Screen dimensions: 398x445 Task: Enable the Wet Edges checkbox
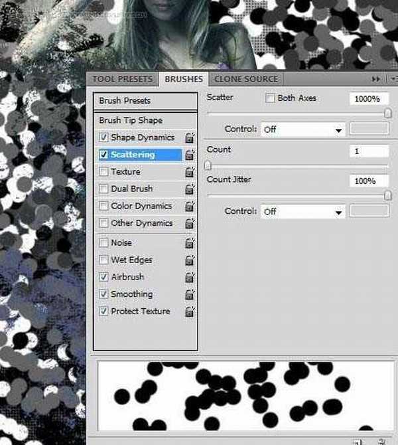(103, 260)
